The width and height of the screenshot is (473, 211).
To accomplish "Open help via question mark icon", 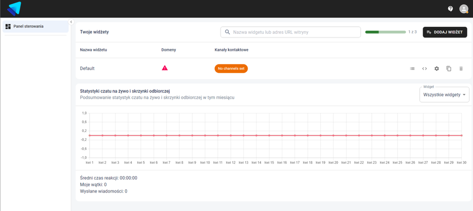I will point(450,9).
